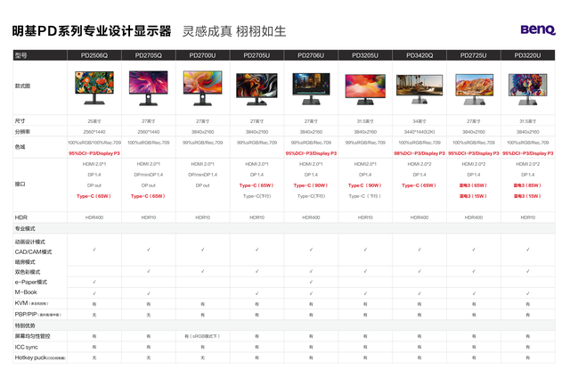The height and width of the screenshot is (378, 570).
Task: Click the M-Book row label
Action: coord(26,292)
